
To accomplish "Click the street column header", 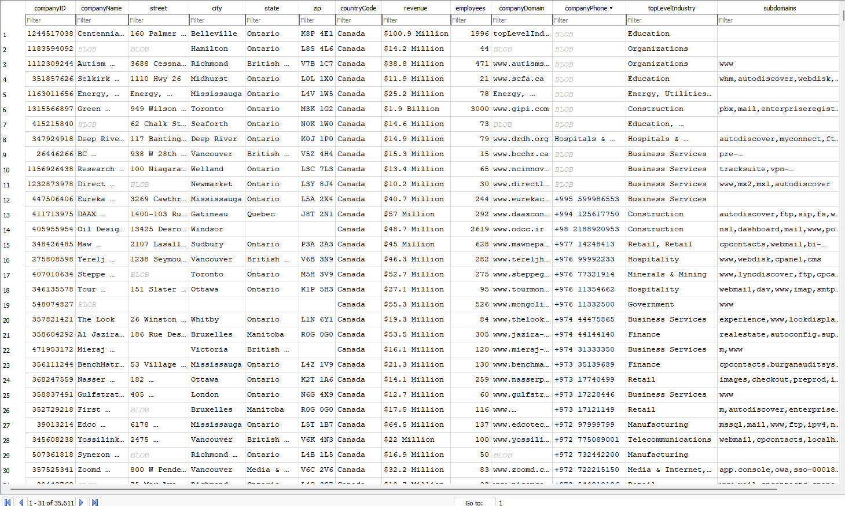I will [159, 8].
